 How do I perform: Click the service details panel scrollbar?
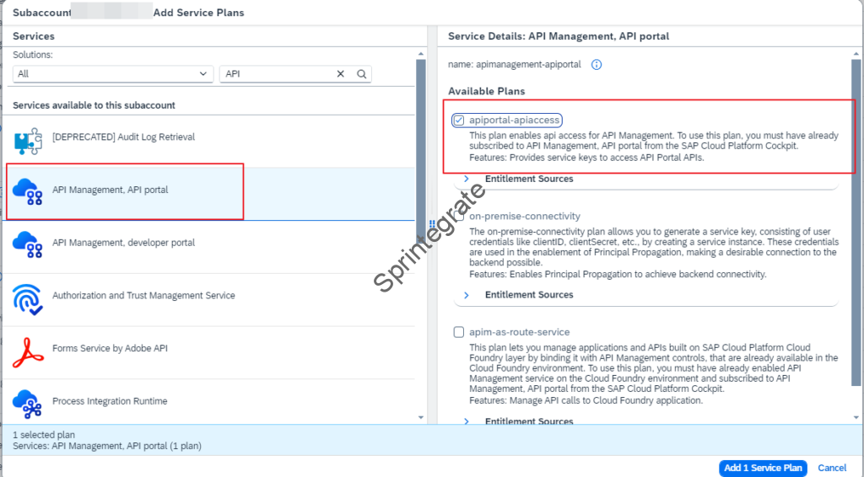coord(856,222)
